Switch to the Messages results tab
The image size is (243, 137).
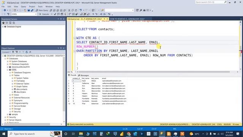click(84, 75)
